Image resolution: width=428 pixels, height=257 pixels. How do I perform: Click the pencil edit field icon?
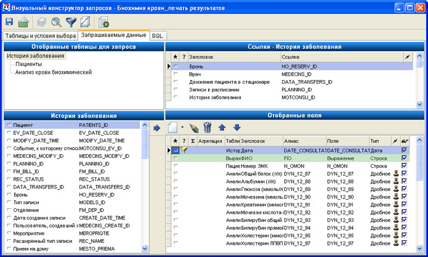[194, 128]
